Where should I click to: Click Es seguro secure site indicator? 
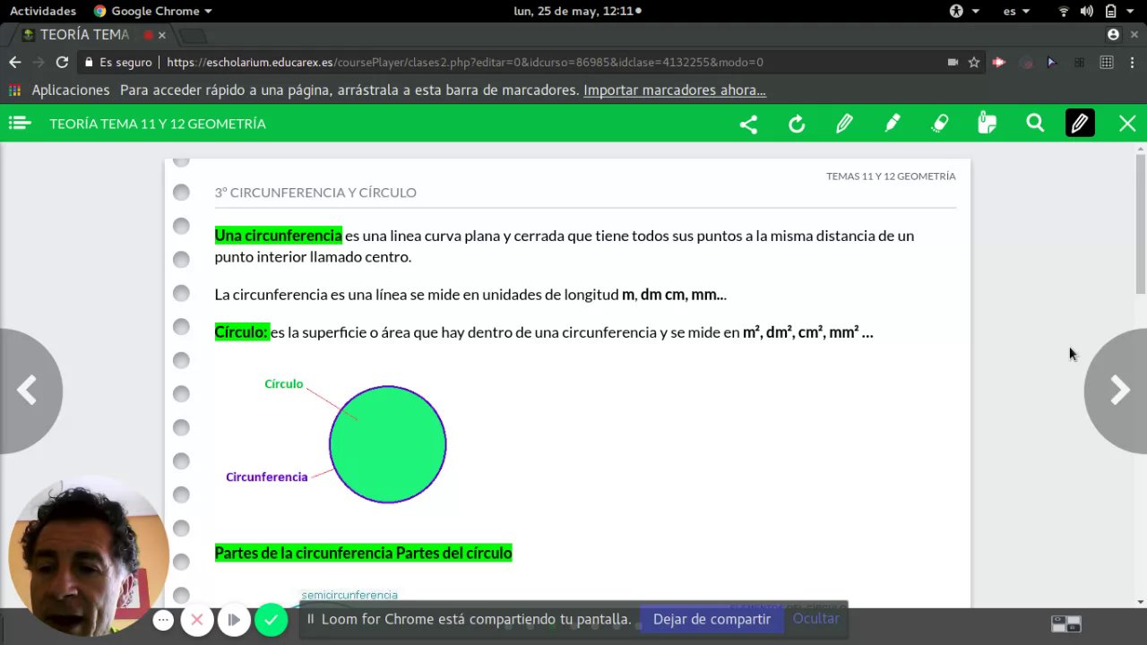point(118,62)
